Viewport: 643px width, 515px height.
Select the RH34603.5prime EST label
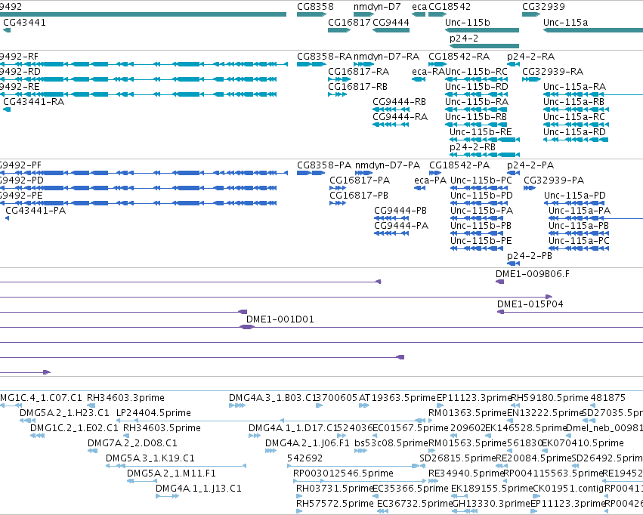point(162,428)
